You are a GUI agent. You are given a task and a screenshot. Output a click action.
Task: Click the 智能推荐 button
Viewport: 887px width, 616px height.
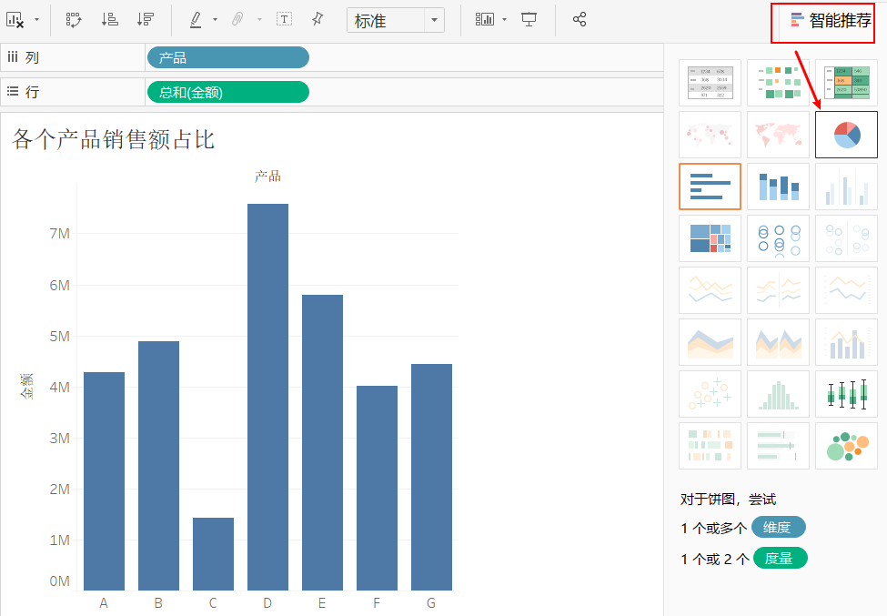click(830, 21)
